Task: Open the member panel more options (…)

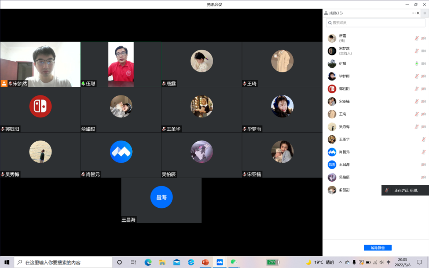Action: click(413, 13)
